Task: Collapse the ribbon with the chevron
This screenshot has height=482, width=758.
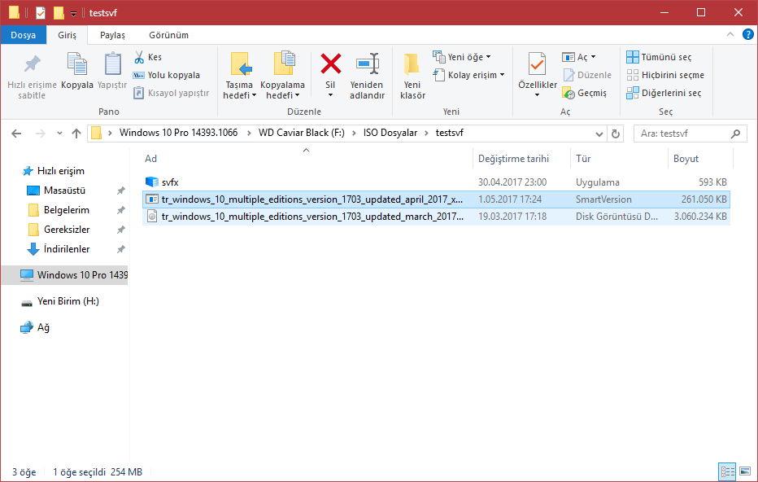Action: click(x=730, y=34)
